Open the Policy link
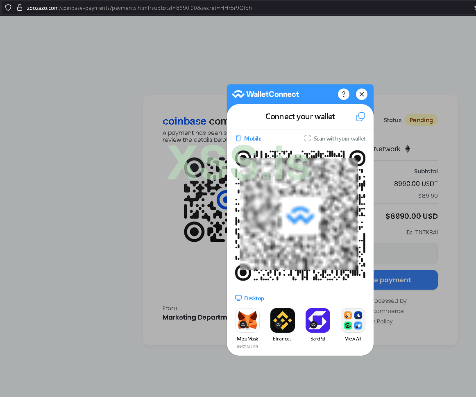 [x=384, y=321]
